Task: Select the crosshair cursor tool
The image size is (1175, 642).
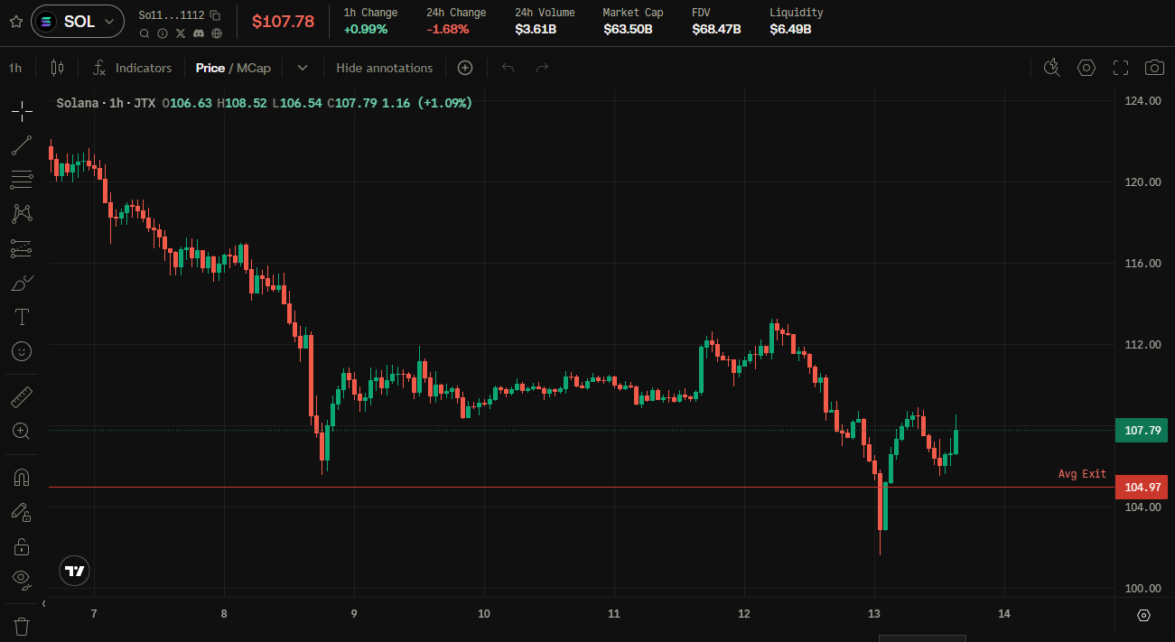Action: (x=22, y=111)
